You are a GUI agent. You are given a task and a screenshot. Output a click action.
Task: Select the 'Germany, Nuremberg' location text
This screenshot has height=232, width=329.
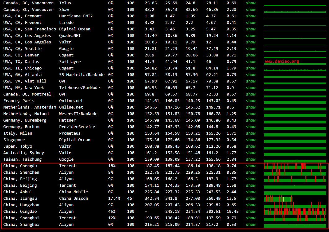click(x=25, y=120)
